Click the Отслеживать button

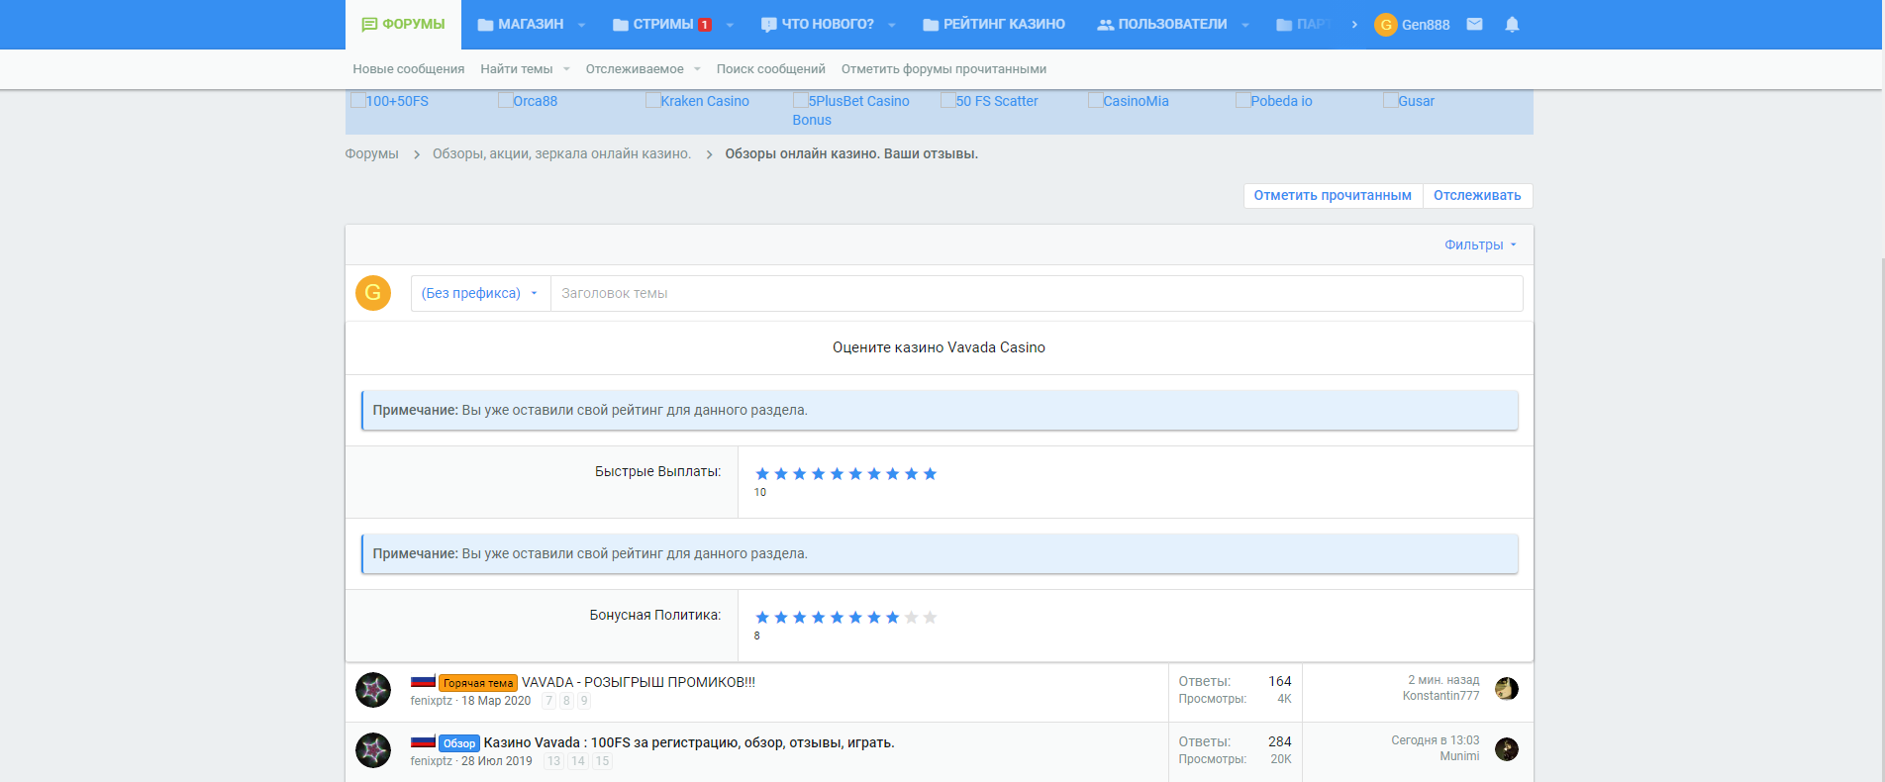[1477, 195]
